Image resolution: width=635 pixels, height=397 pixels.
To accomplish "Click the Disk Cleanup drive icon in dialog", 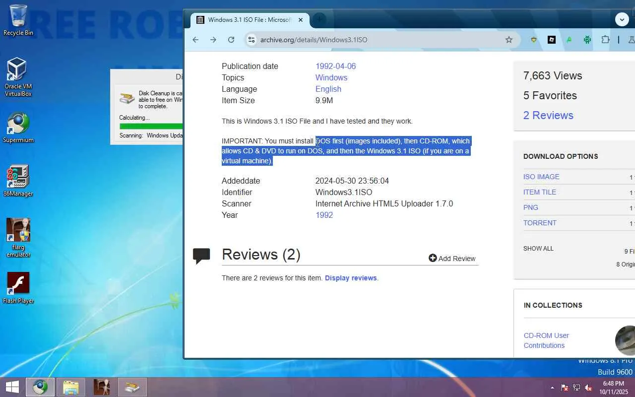I will 127,98.
